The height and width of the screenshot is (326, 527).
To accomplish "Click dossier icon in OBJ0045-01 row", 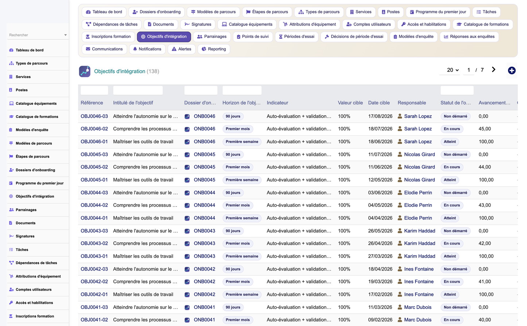I will point(187,180).
